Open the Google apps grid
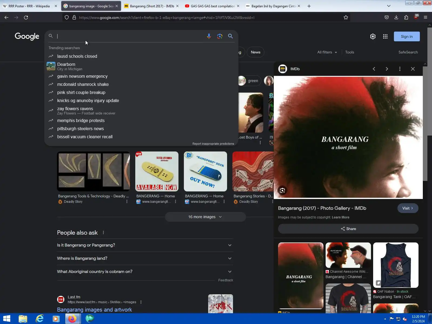 click(385, 36)
